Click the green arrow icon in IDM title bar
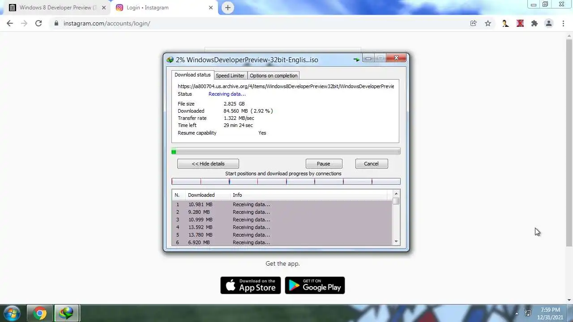 tap(356, 59)
